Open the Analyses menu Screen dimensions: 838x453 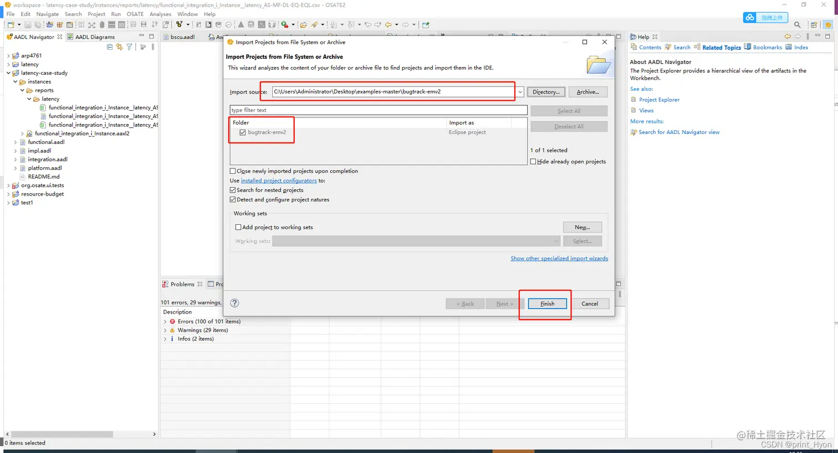coord(160,14)
